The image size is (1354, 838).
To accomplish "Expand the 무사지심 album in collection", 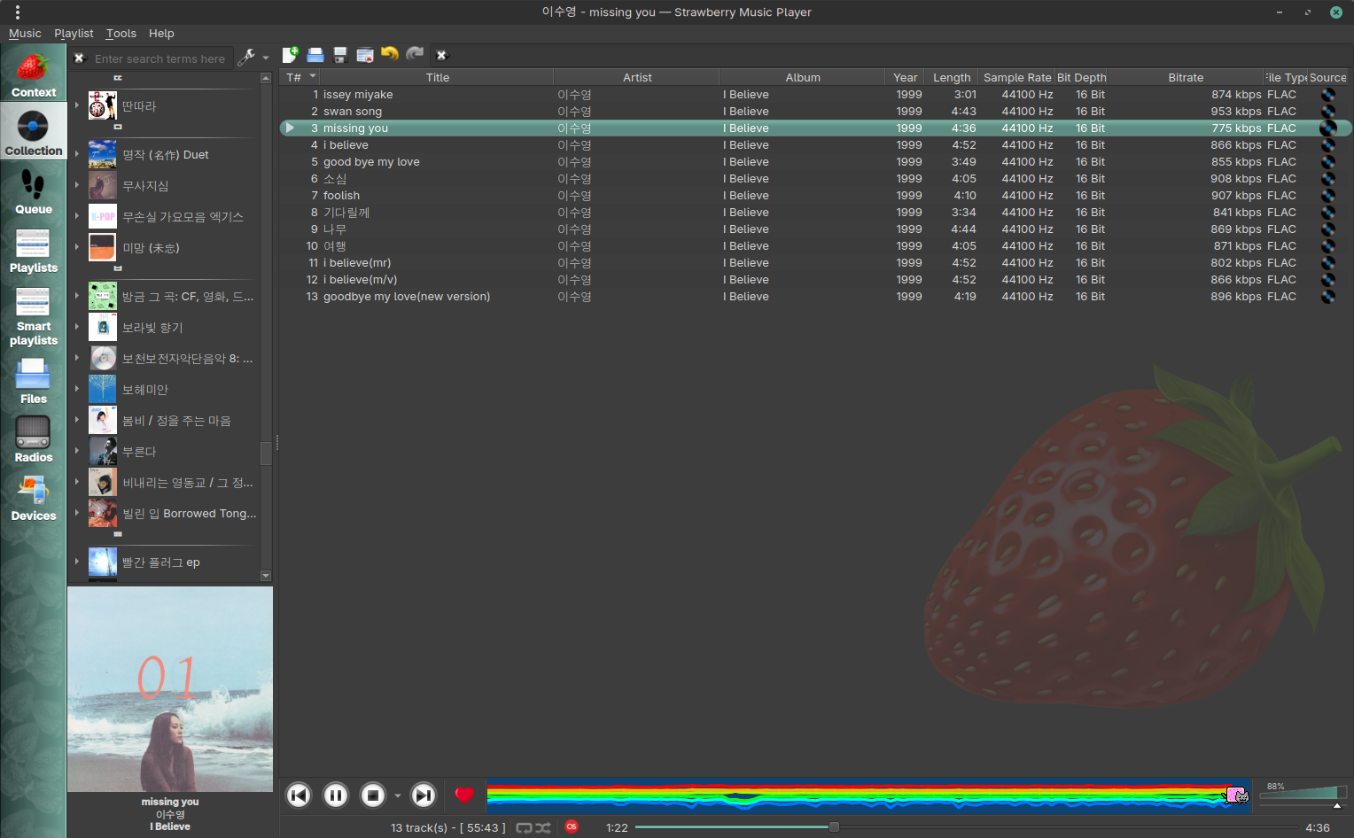I will [x=77, y=185].
